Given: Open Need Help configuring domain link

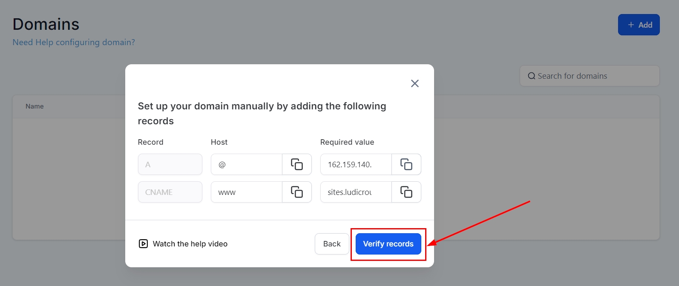Looking at the screenshot, I should [x=74, y=43].
